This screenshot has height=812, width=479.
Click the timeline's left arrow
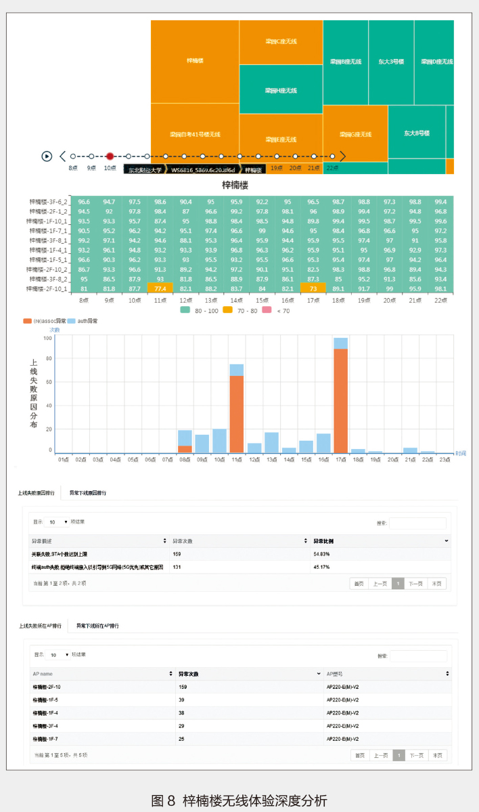(63, 156)
